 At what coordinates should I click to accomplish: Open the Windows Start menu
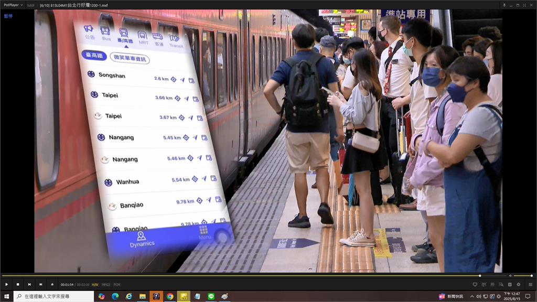(x=6, y=296)
